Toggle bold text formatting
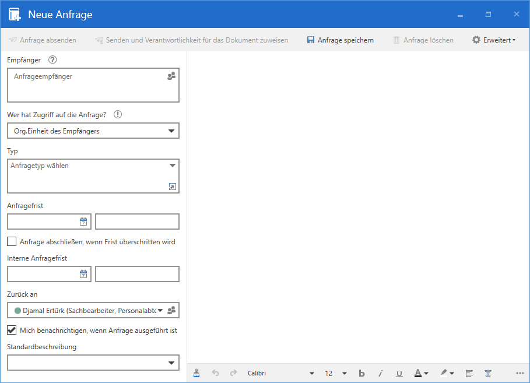530x383 pixels. coord(361,373)
